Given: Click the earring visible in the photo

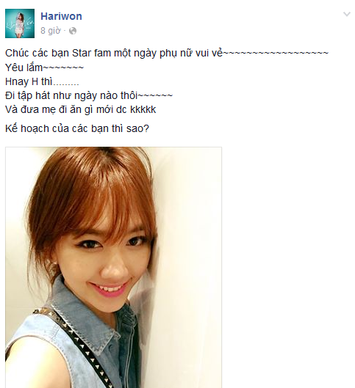Looking at the screenshot, I should pos(52,271).
